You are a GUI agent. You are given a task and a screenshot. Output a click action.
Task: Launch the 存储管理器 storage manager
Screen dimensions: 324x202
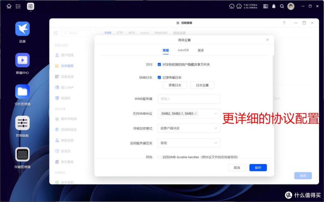pos(22,154)
